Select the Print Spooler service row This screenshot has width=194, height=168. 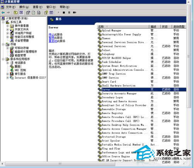[x=141, y=141]
